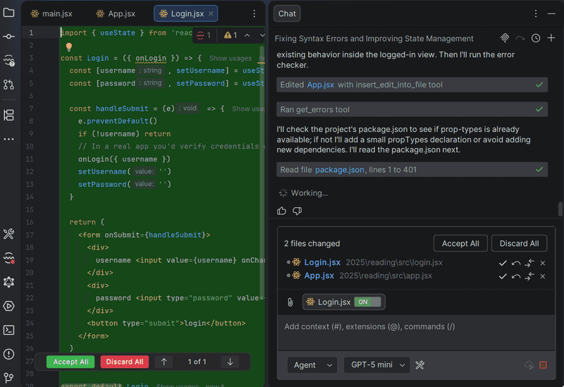This screenshot has width=564, height=387.
Task: Click the warning count indicator
Action: [x=231, y=35]
